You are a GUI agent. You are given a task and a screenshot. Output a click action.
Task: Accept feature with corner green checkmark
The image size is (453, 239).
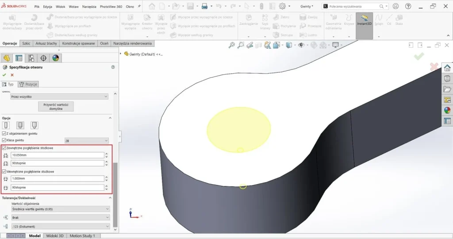(419, 56)
